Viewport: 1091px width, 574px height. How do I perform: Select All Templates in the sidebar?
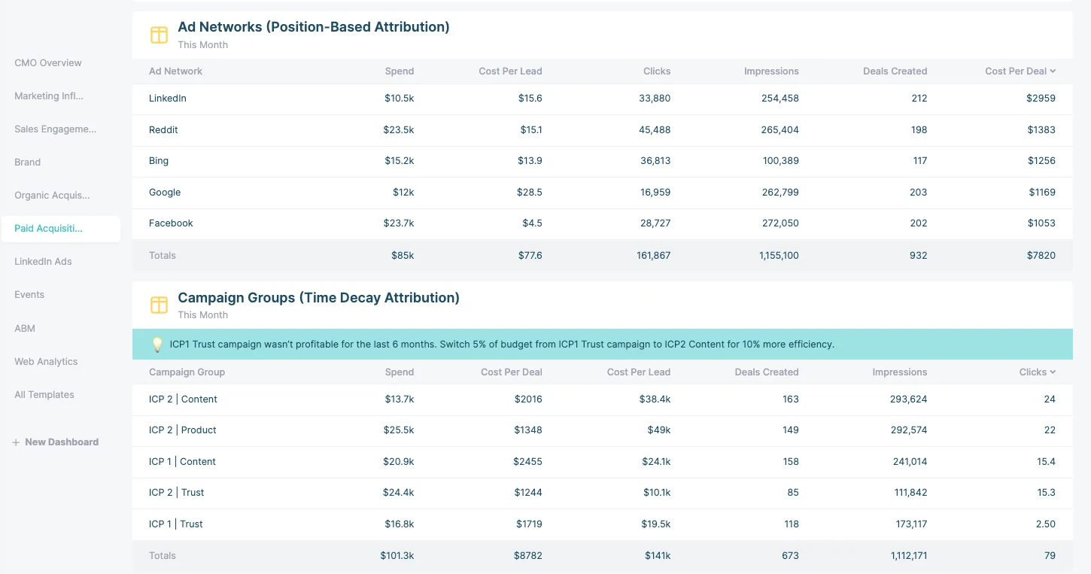(x=44, y=394)
